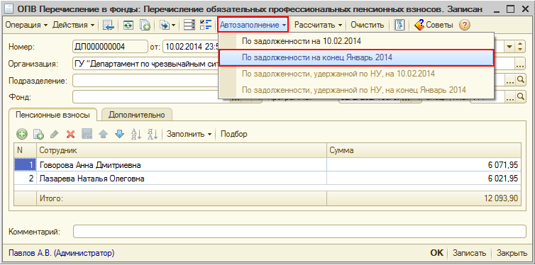Add a new row with the green plus icon
Viewport: 535px width, 265px height.
pyautogui.click(x=22, y=134)
